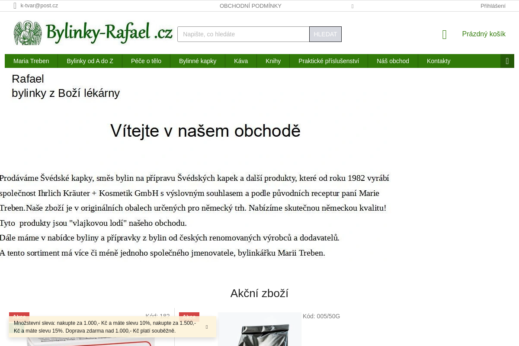The height and width of the screenshot is (346, 519).
Task: Open Knihy menu item
Action: 273,61
